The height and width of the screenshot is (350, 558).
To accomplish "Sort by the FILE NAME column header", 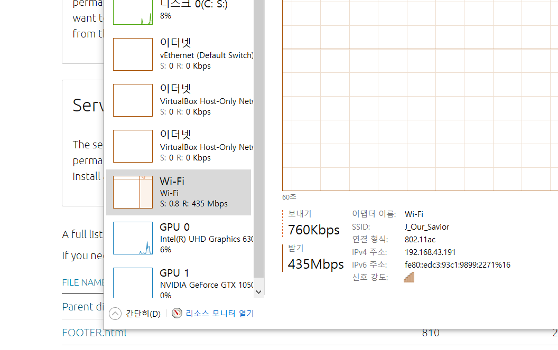I will [82, 282].
